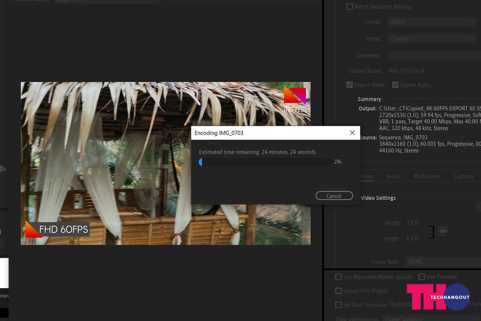This screenshot has height=321, width=481.
Task: Click the Width value 2,720
Action: (412, 223)
